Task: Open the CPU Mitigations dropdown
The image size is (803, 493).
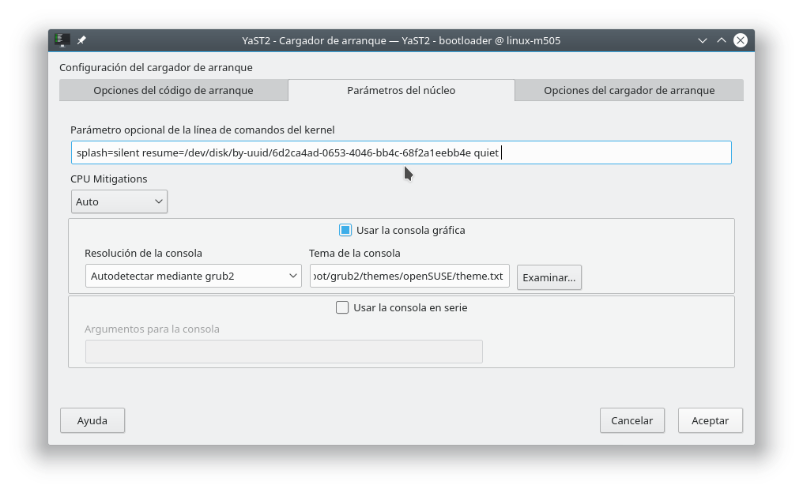Action: coord(119,201)
